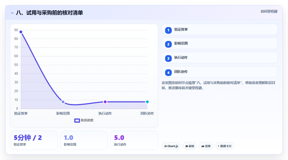
Task: Select the 数据卡片 tag
Action: [225, 146]
